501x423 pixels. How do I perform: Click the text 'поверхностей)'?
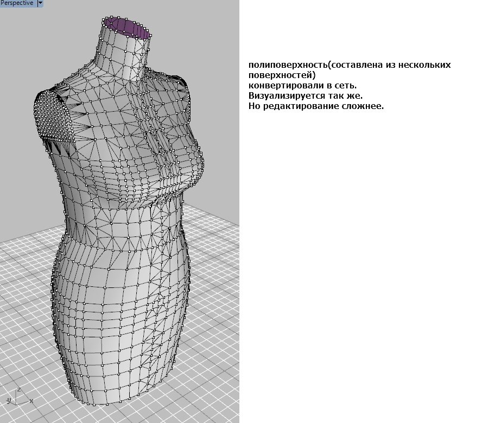click(282, 75)
